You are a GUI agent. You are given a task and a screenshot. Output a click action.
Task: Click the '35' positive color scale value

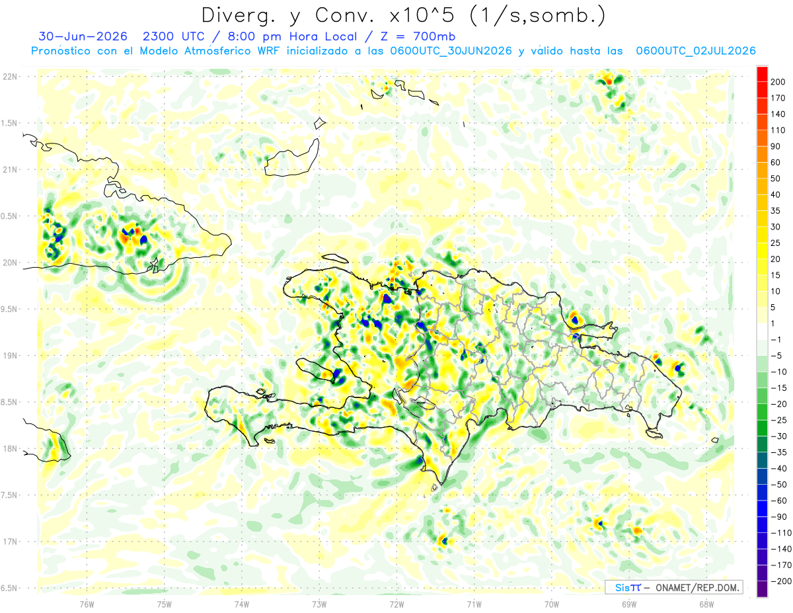(x=776, y=210)
